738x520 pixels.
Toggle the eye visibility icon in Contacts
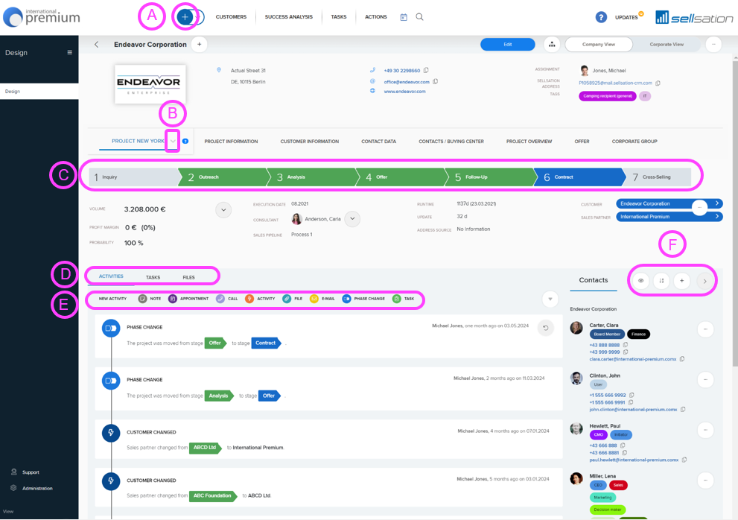tap(640, 281)
